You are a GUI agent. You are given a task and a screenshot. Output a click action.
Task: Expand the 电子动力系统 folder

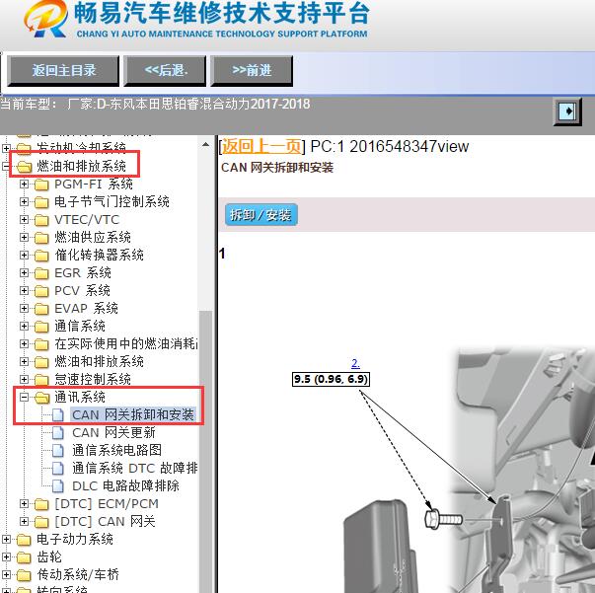coord(6,539)
